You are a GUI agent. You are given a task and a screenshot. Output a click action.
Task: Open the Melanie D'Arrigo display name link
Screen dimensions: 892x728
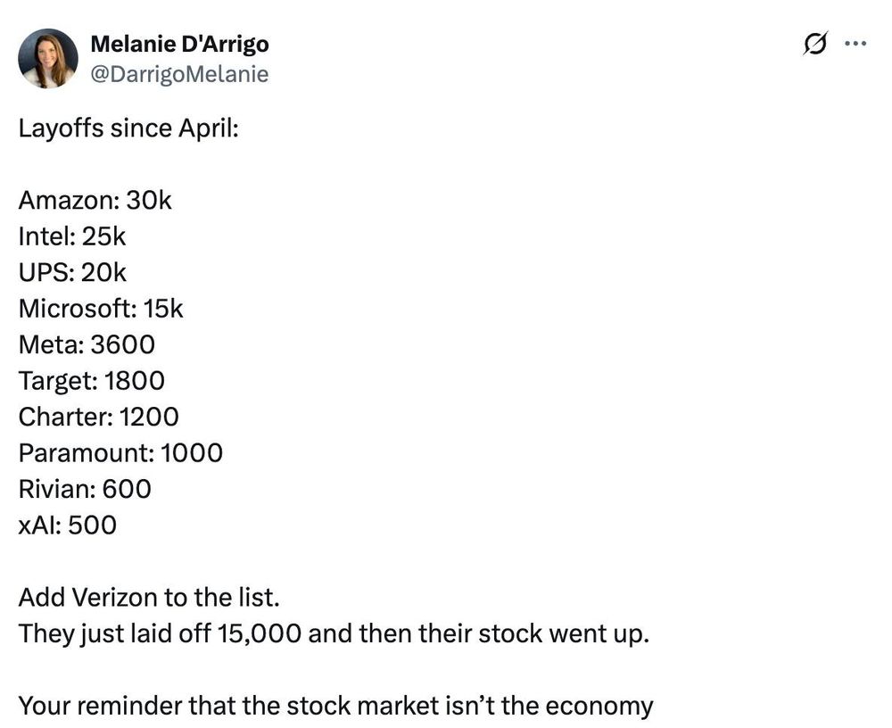pos(179,44)
